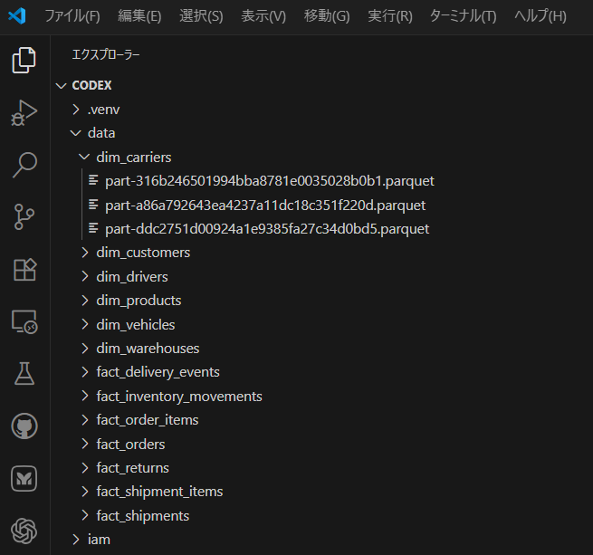Image resolution: width=593 pixels, height=555 pixels.
Task: Expand the dim_customers folder chevron
Action: (x=85, y=253)
